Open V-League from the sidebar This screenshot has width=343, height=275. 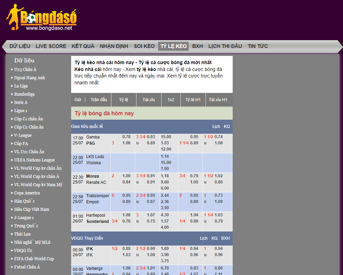pos(23,135)
